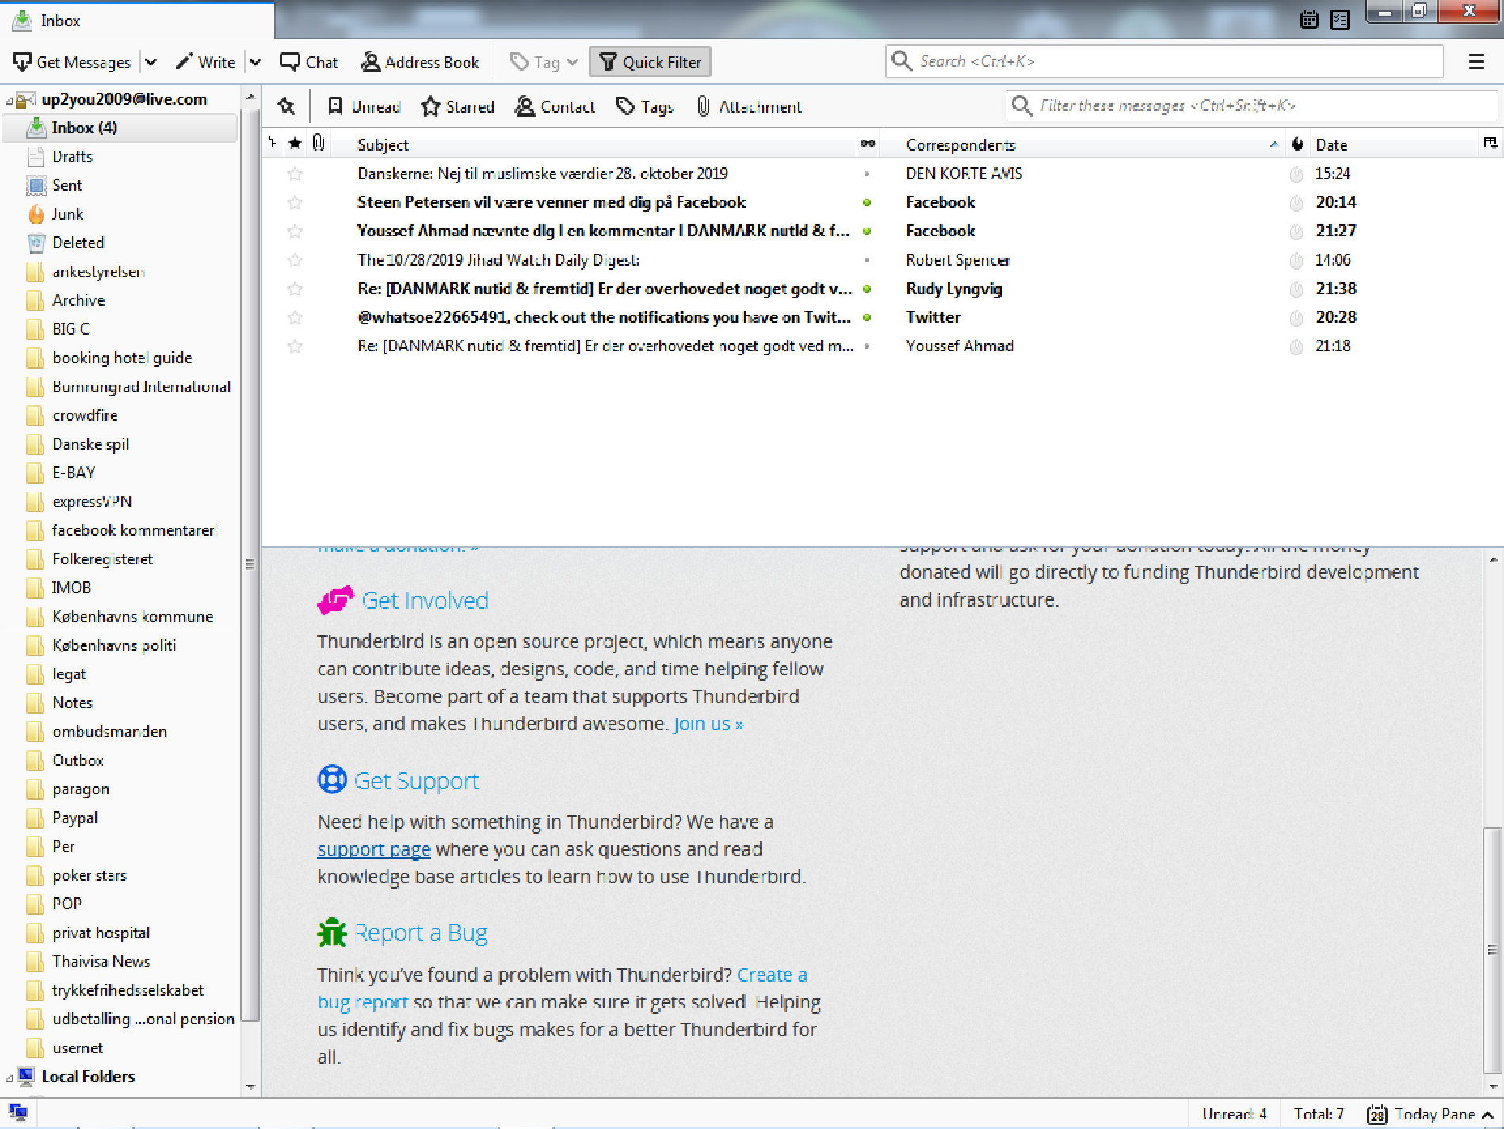Click the Join us link
This screenshot has width=1504, height=1129.
[708, 724]
